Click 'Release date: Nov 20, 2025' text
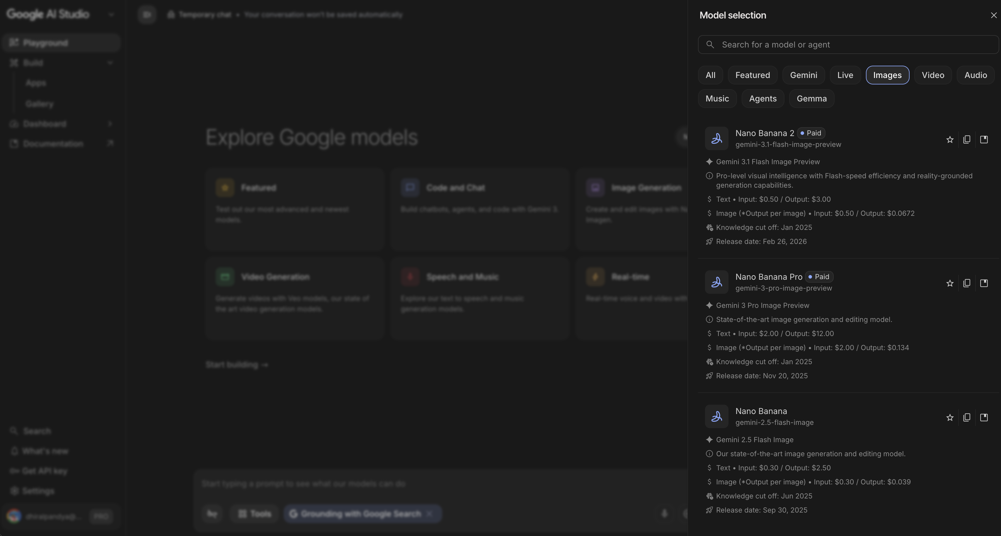This screenshot has height=536, width=1001. point(762,376)
